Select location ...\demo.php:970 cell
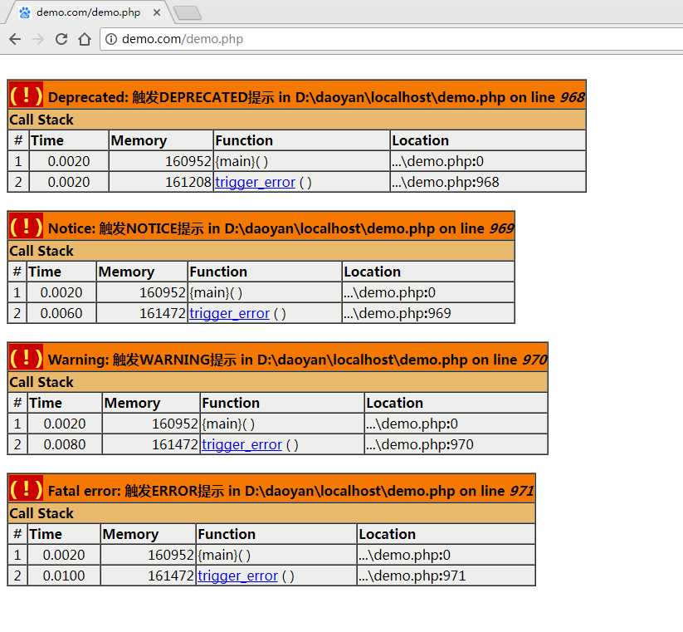 point(456,444)
